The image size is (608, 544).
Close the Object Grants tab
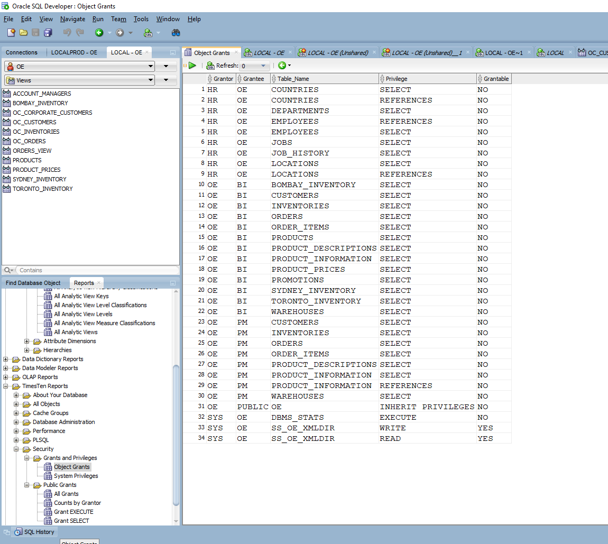236,52
